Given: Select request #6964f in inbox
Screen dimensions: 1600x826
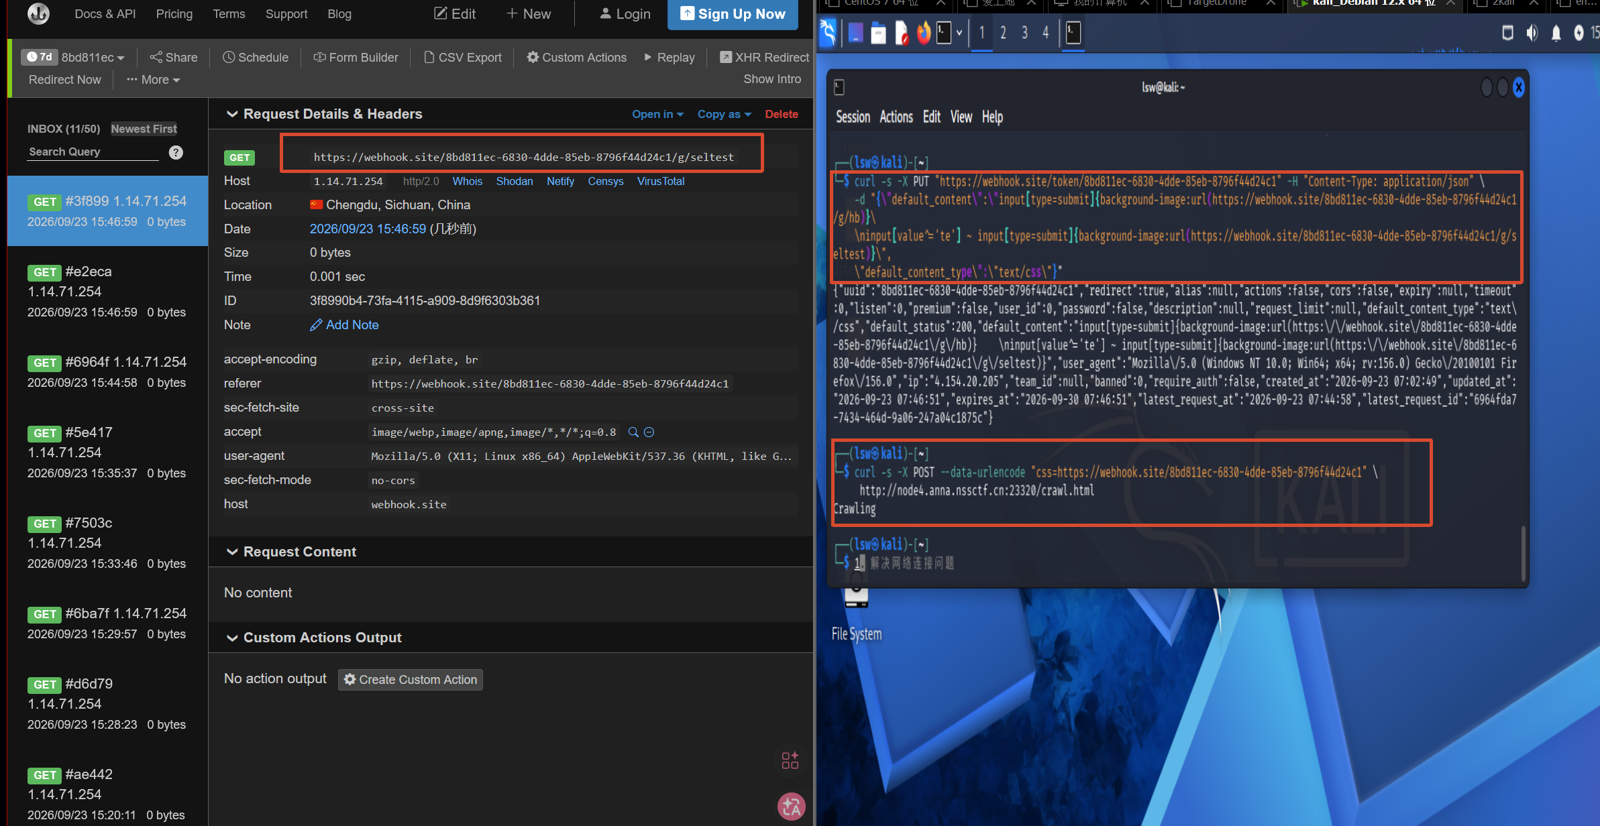Looking at the screenshot, I should pyautogui.click(x=107, y=372).
